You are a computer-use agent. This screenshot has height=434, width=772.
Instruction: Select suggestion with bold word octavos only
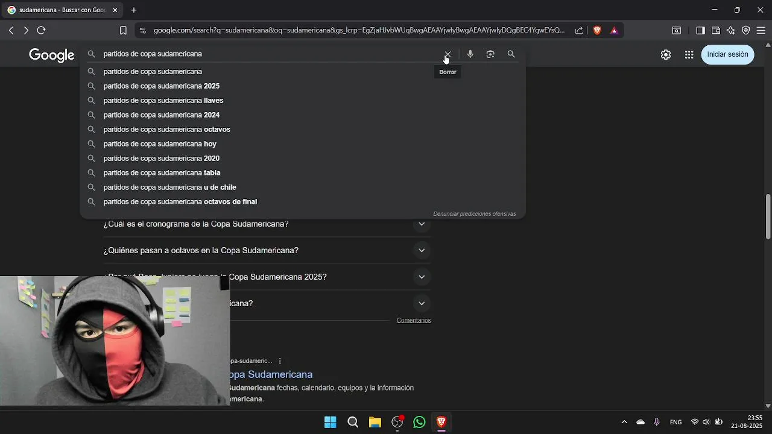coord(302,130)
